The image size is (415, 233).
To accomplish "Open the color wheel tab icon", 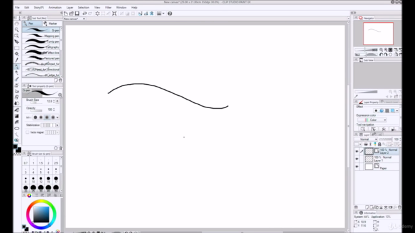I will tap(29, 195).
